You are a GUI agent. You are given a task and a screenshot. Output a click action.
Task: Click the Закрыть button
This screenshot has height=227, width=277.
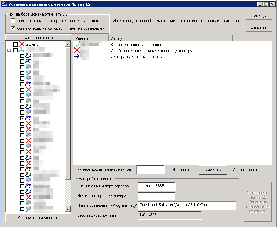tap(259, 27)
